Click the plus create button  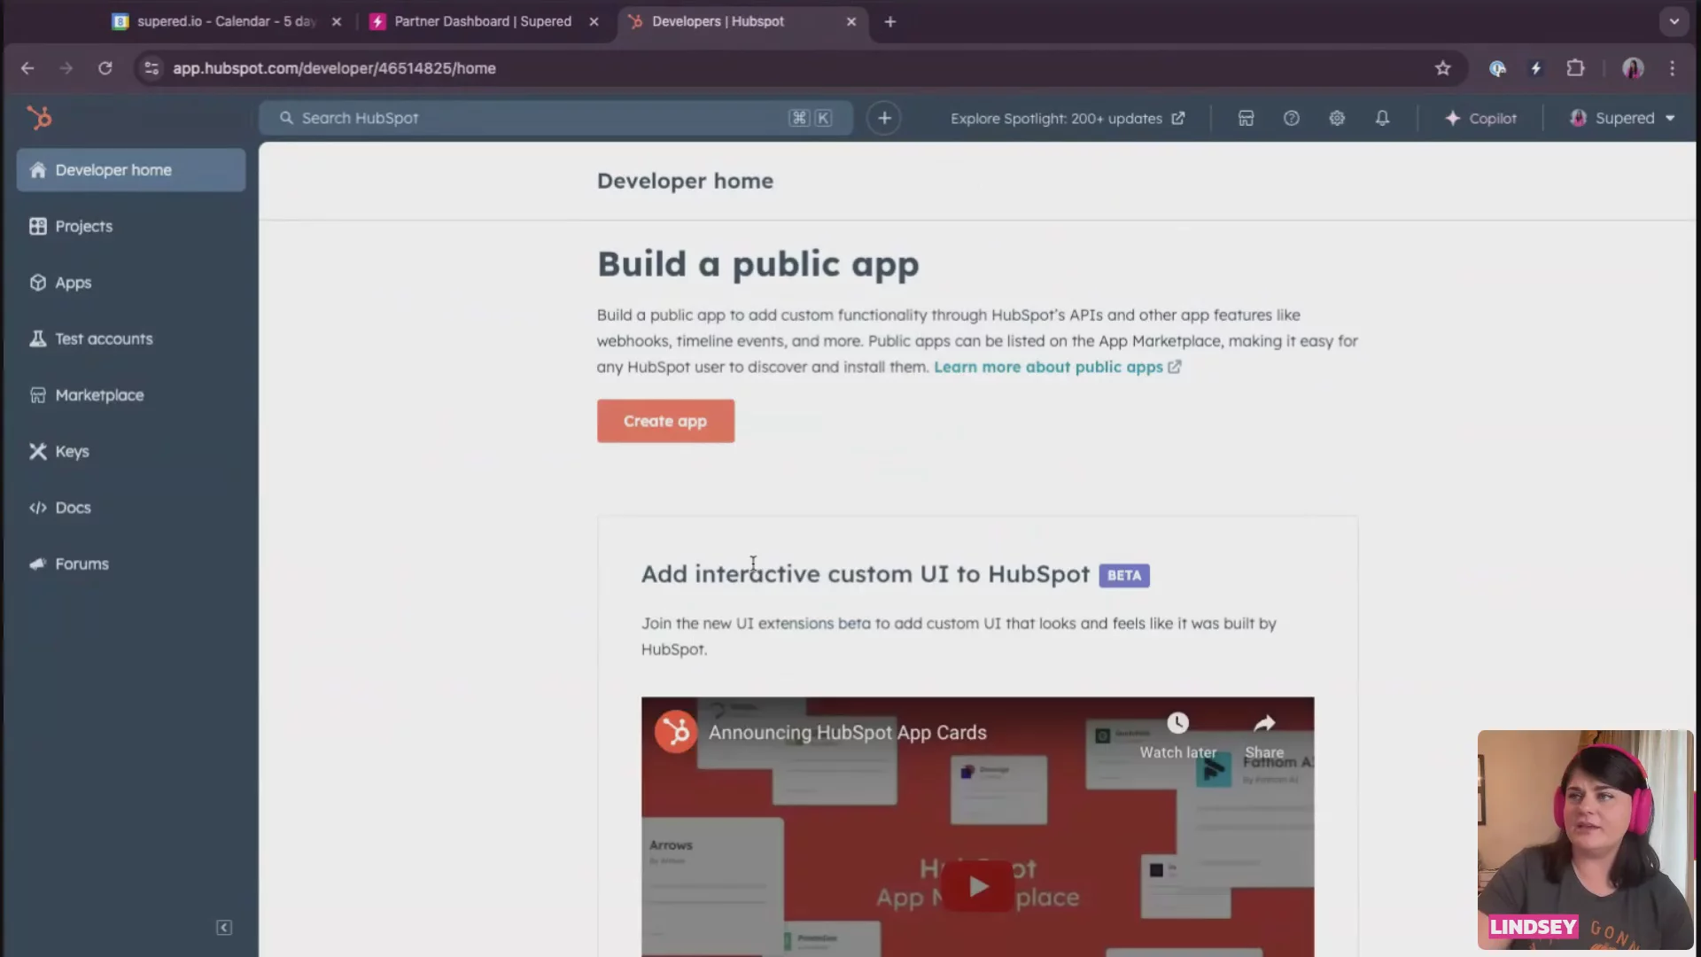click(x=884, y=118)
